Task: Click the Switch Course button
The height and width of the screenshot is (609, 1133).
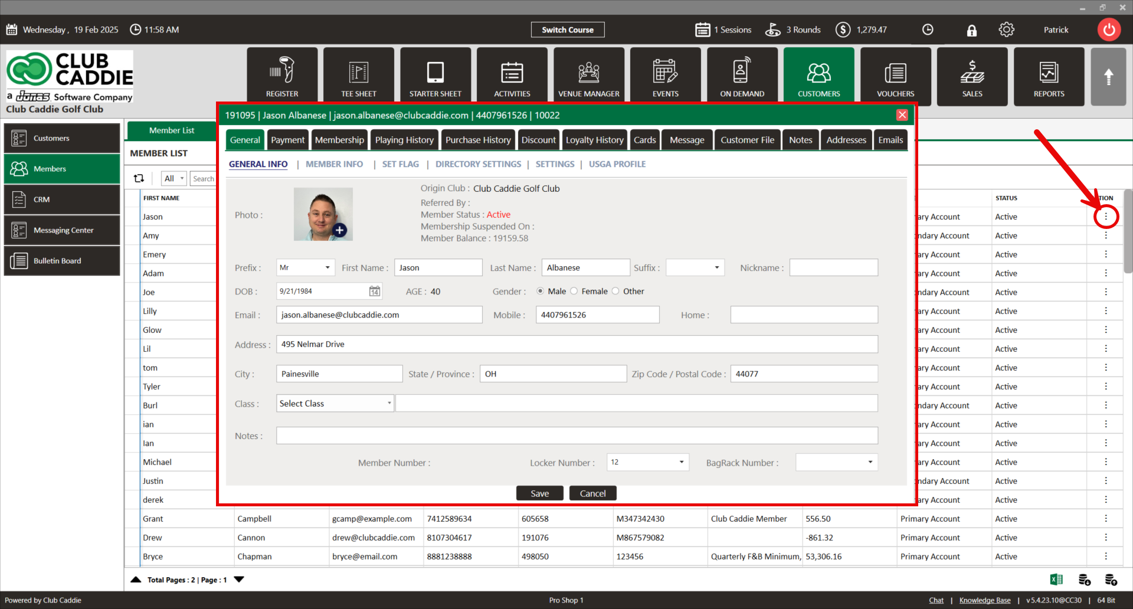Action: pyautogui.click(x=568, y=30)
